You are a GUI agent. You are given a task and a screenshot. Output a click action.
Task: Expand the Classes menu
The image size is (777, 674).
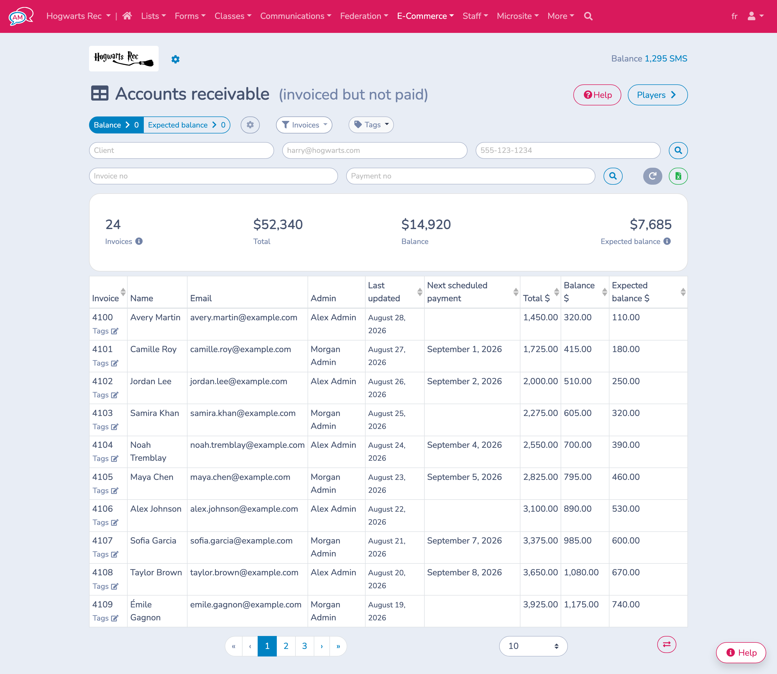tap(233, 16)
